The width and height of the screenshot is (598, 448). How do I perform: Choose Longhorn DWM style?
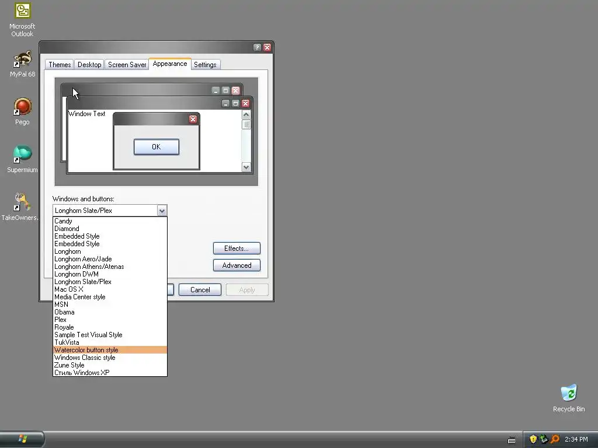tap(110, 274)
